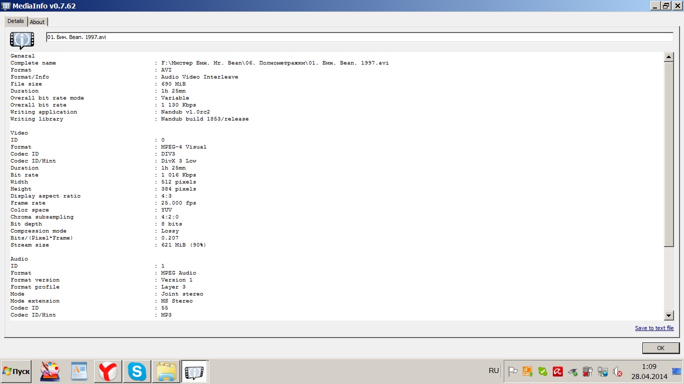Click the Mode value Joint stereo

tap(182, 294)
